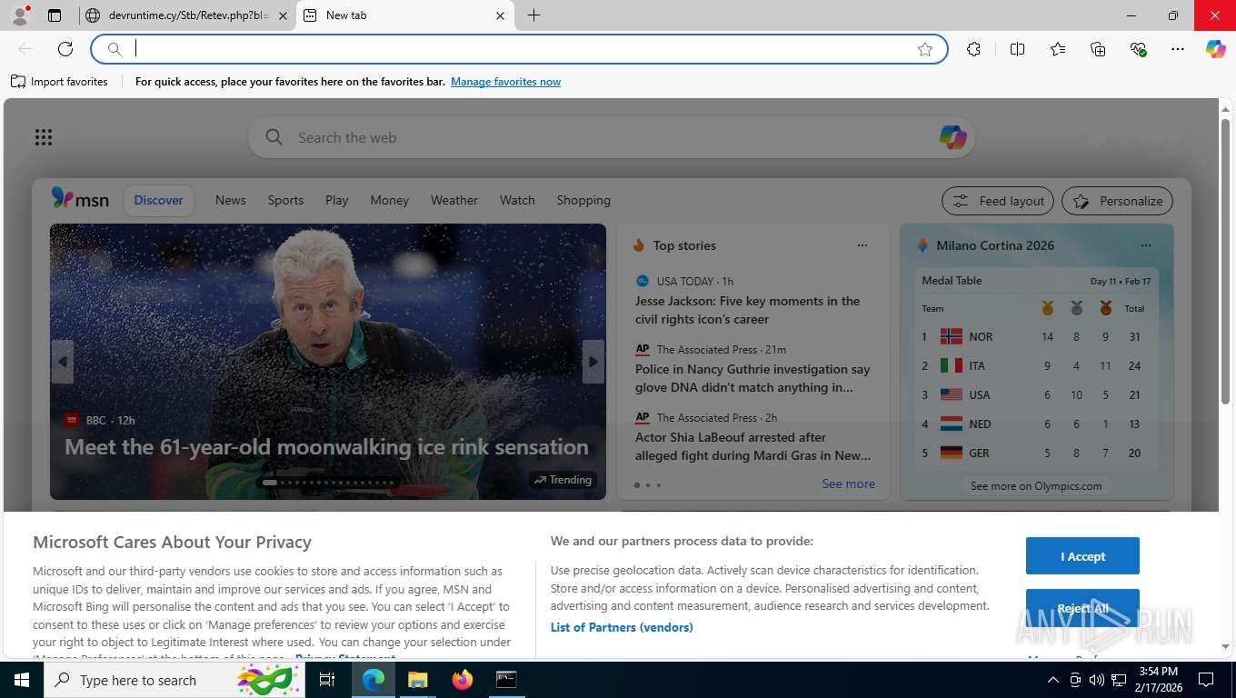Click the Reject All button
Viewport: 1236px width, 698px height.
(1082, 608)
